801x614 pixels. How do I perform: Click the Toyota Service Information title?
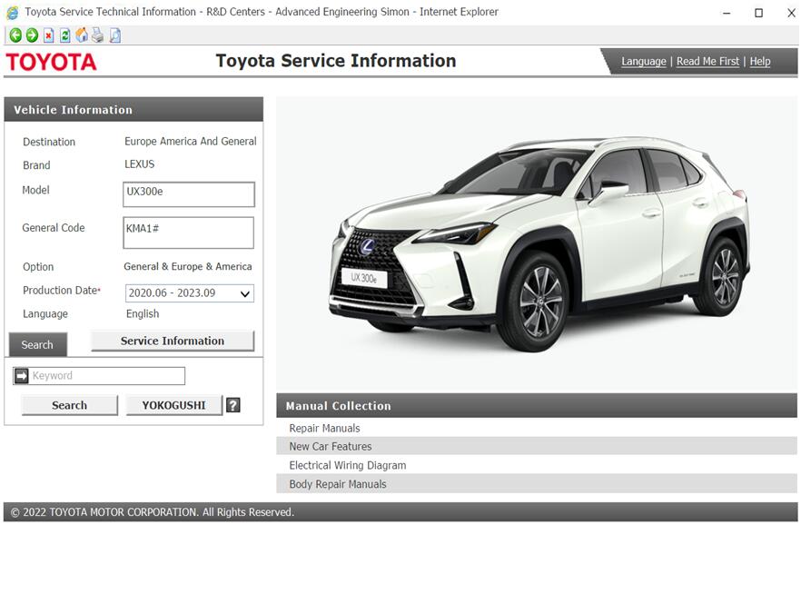pyautogui.click(x=336, y=61)
